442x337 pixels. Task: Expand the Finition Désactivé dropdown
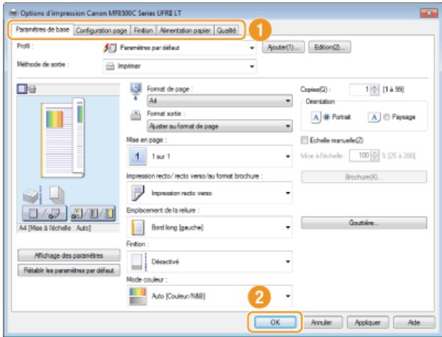[209, 262]
